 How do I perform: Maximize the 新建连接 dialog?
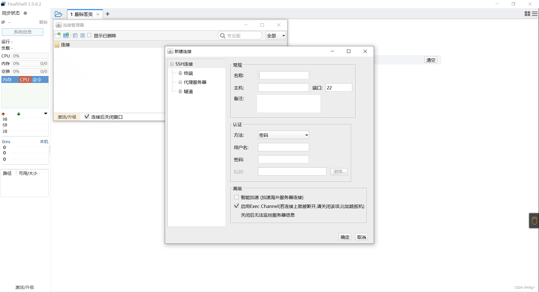[349, 51]
